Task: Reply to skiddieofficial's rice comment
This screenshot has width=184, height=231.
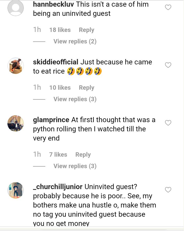Action: (x=86, y=88)
